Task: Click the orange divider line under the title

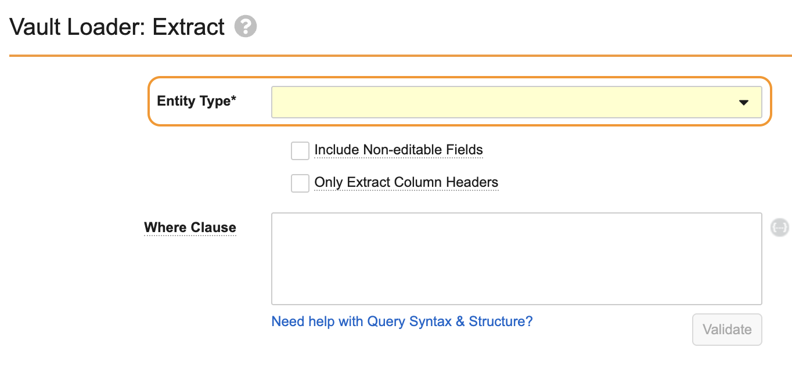Action: [x=400, y=56]
